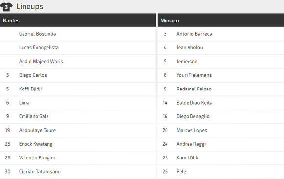Click Abdul Majeed Waris name
This screenshot has width=284, height=179.
pyautogui.click(x=41, y=61)
